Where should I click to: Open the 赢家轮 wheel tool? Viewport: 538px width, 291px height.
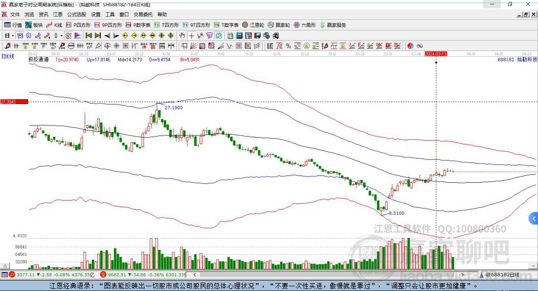tap(279, 25)
